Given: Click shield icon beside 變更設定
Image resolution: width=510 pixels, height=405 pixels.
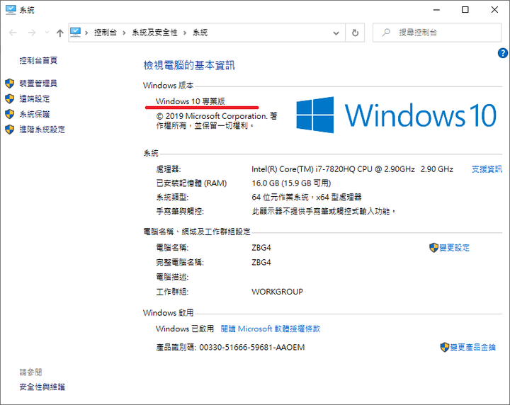Looking at the screenshot, I should click(x=434, y=248).
